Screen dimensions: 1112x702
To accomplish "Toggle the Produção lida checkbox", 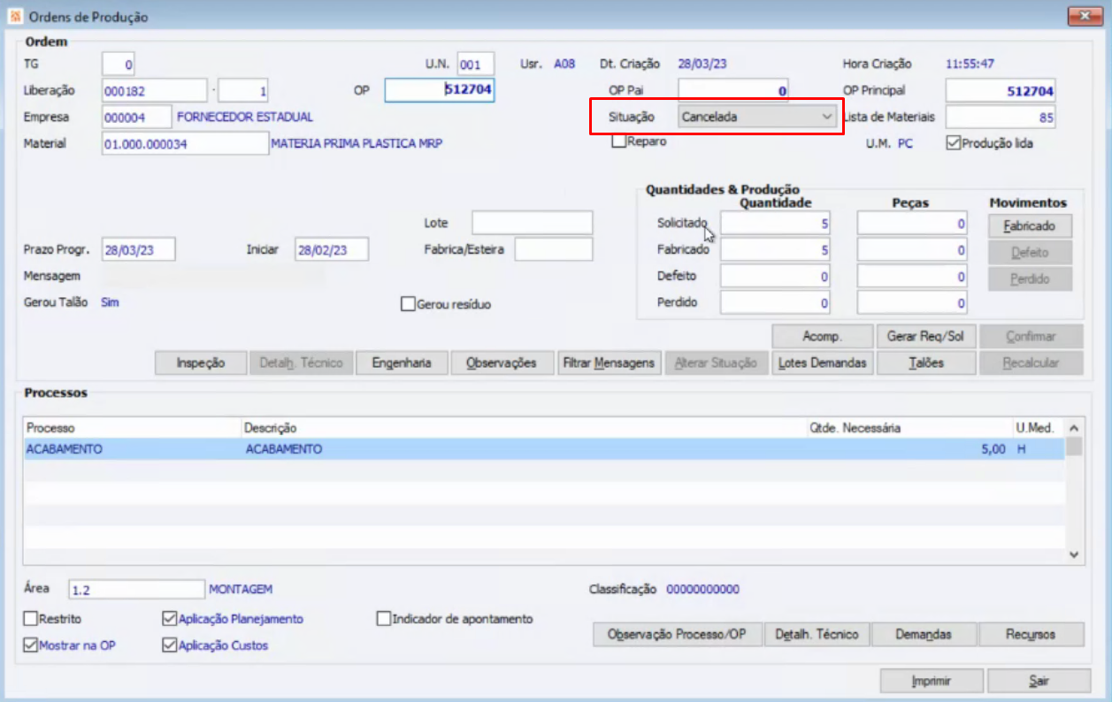I will pyautogui.click(x=953, y=143).
